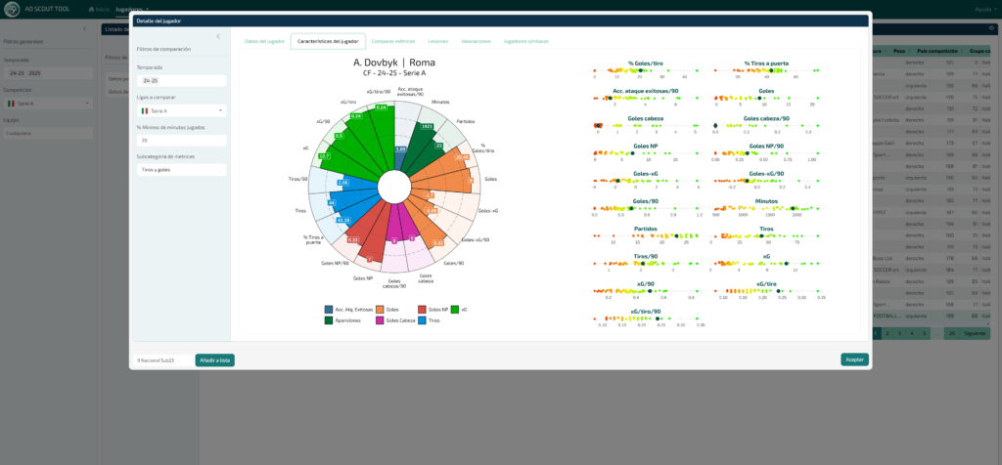The height and width of the screenshot is (465, 1002).
Task: Open the Inicio home link
Action: point(99,10)
